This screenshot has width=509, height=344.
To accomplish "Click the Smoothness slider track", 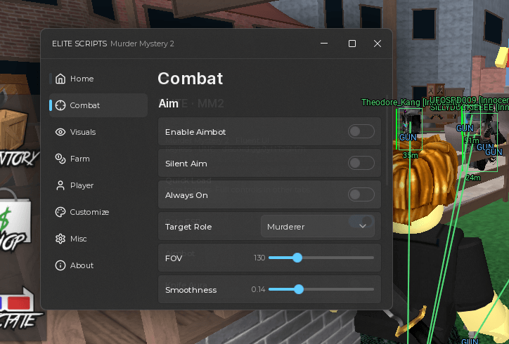I will pyautogui.click(x=321, y=289).
